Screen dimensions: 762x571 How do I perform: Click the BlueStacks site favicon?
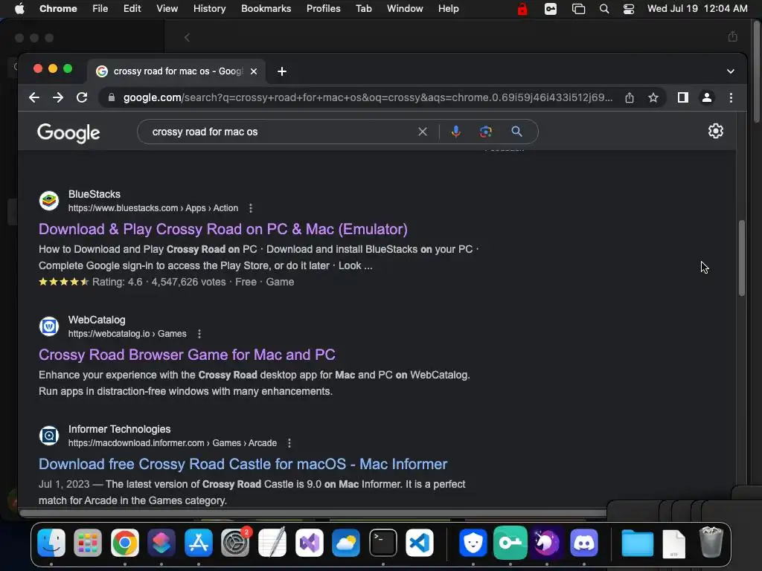[x=49, y=201]
